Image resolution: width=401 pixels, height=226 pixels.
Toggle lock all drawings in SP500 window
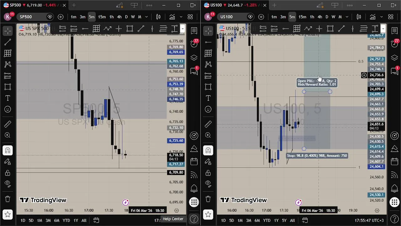[8, 173]
